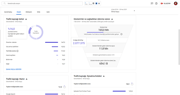Image resolution: width=180 pixels, height=95 pixels.
Task: Click info icon beside YouTube'un önerdiği text
Action: pyautogui.click(x=121, y=34)
